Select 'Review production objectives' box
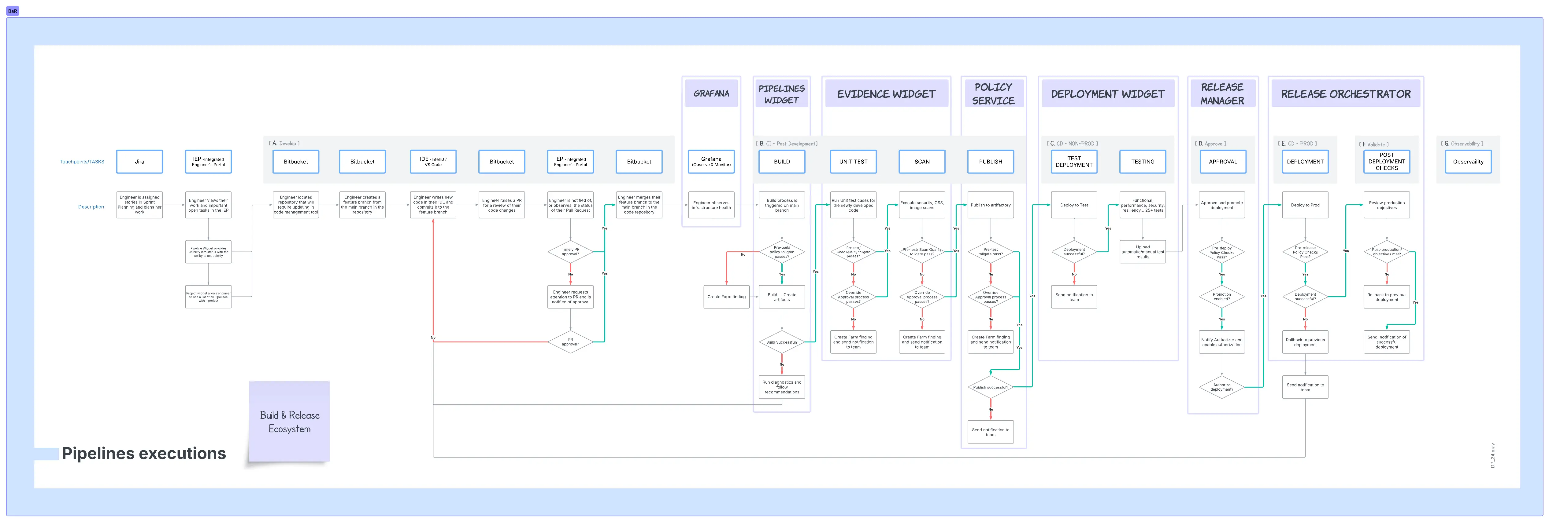Viewport: 1549px width, 522px height. click(x=1387, y=205)
